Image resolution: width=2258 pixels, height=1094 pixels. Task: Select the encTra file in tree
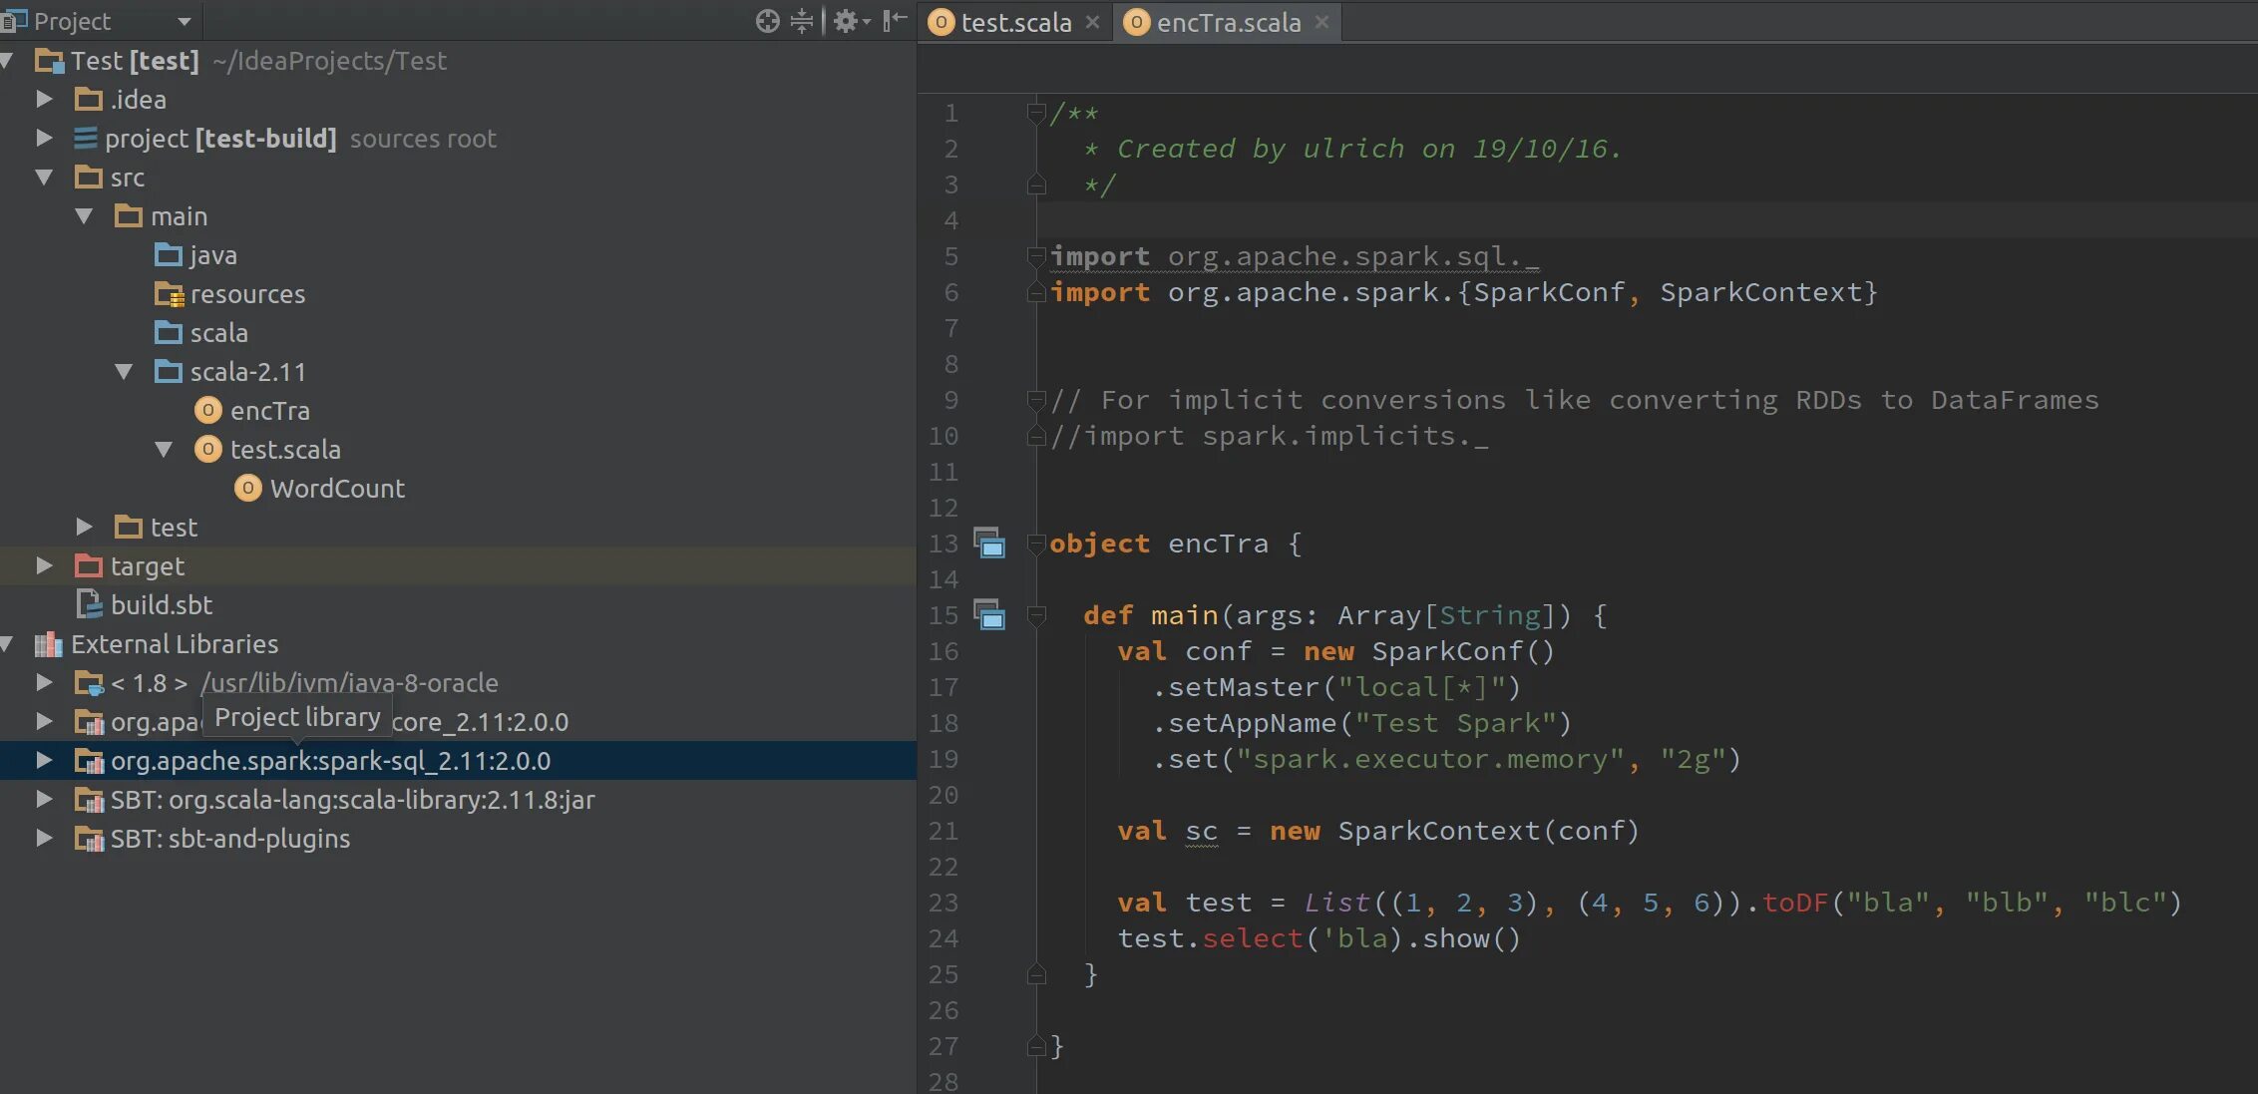(x=269, y=411)
